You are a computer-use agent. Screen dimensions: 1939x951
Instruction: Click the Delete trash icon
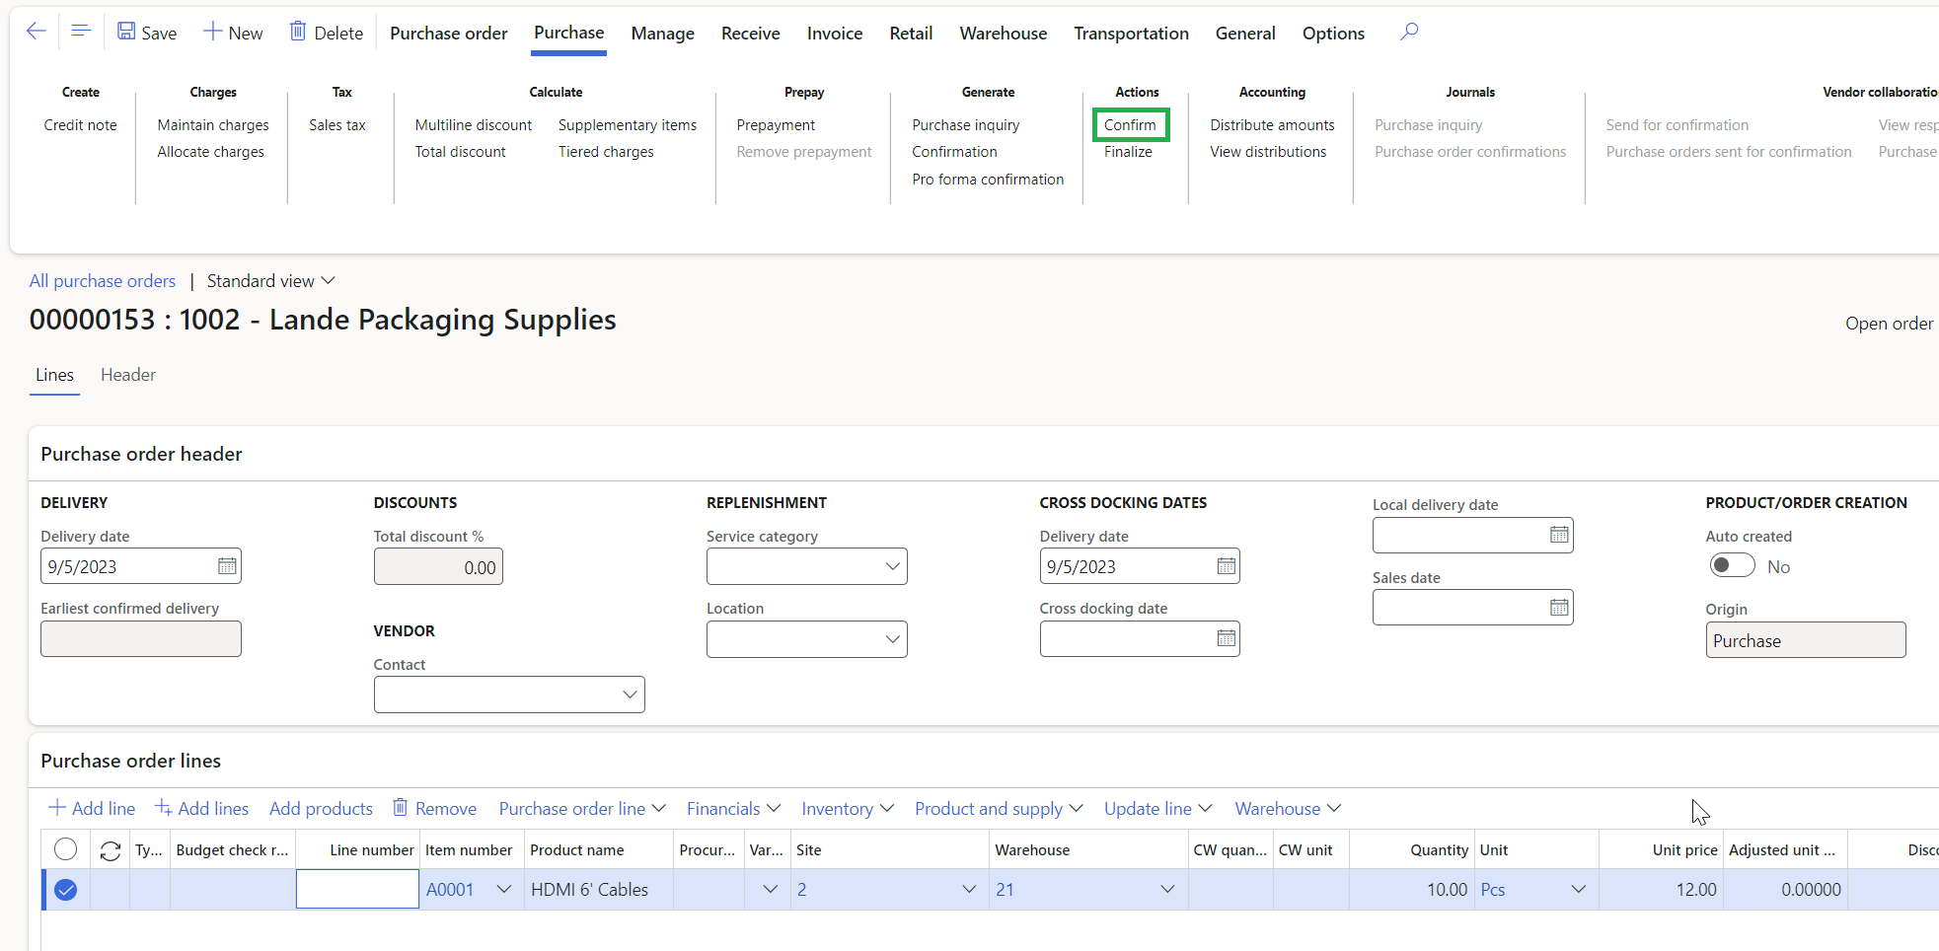click(x=299, y=31)
